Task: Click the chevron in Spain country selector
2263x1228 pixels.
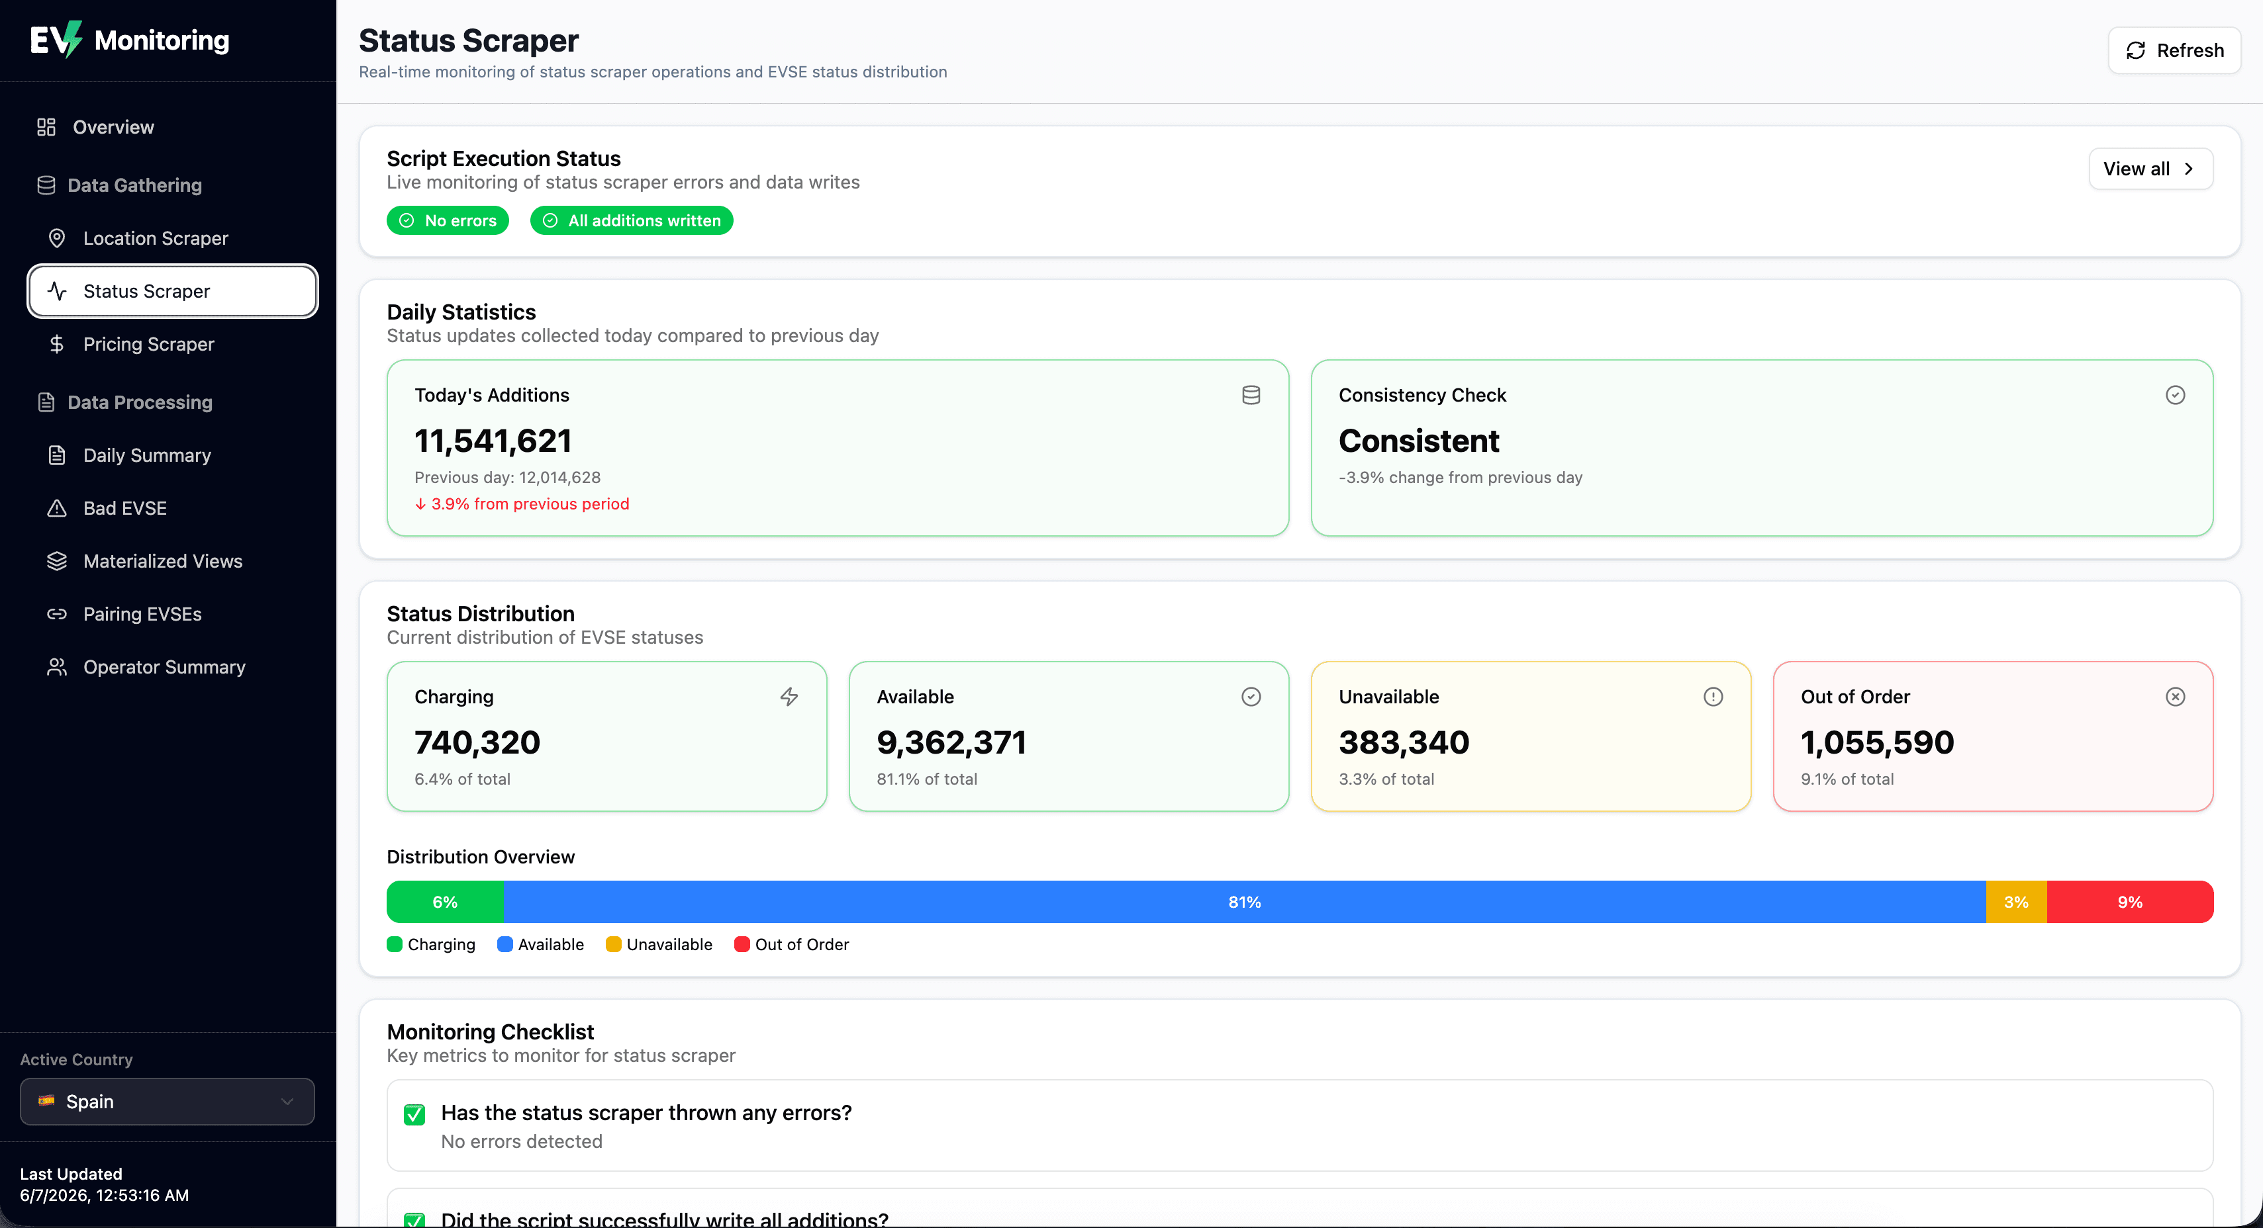Action: point(287,1101)
